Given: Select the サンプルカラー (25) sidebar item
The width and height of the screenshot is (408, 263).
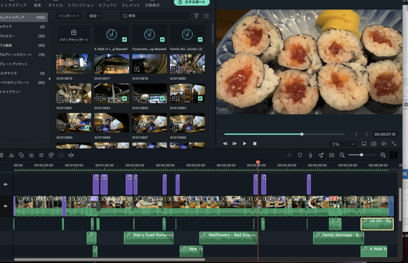Looking at the screenshot, I should coord(24,36).
